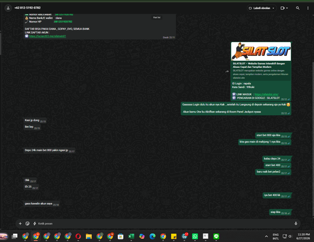This screenshot has height=242, width=314.
Task: Open the registration link in first message
Action: click(48, 36)
